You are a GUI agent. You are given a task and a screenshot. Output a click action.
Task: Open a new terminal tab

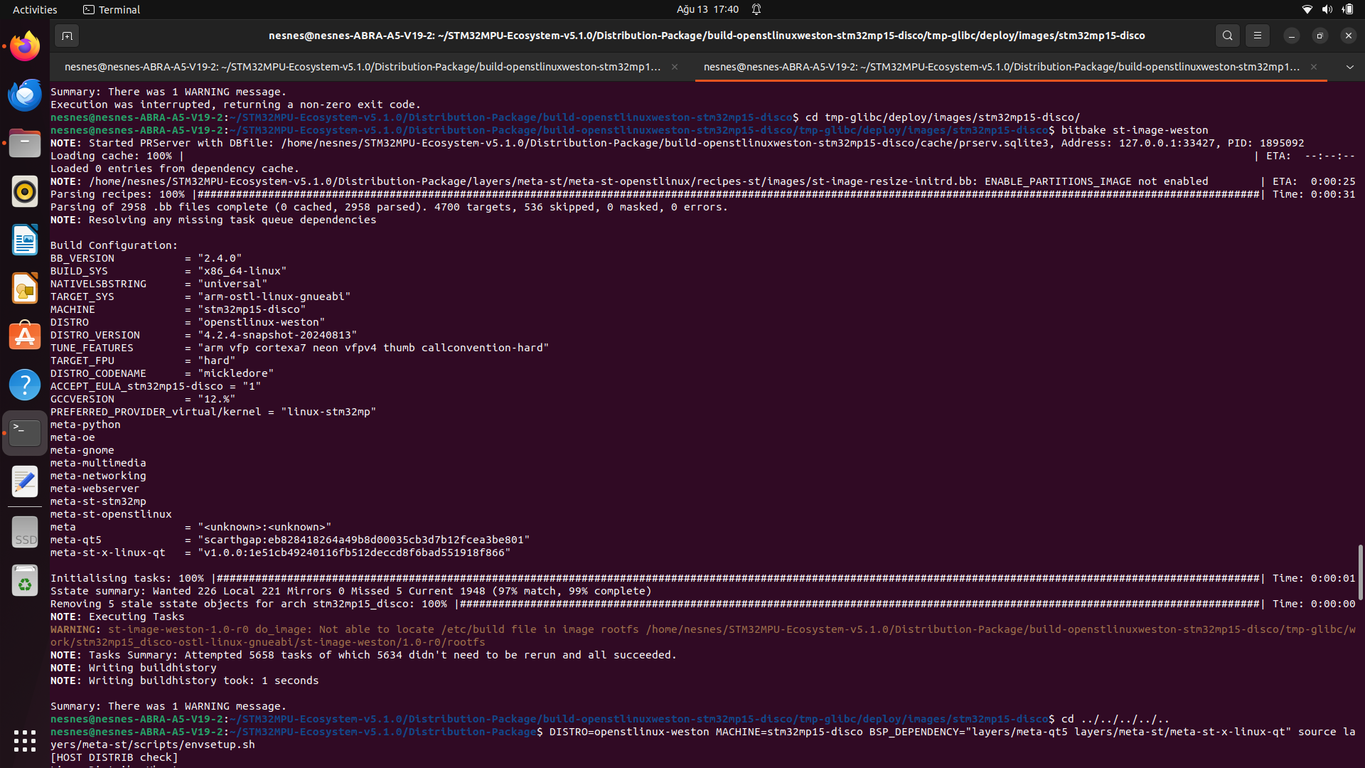(x=67, y=36)
